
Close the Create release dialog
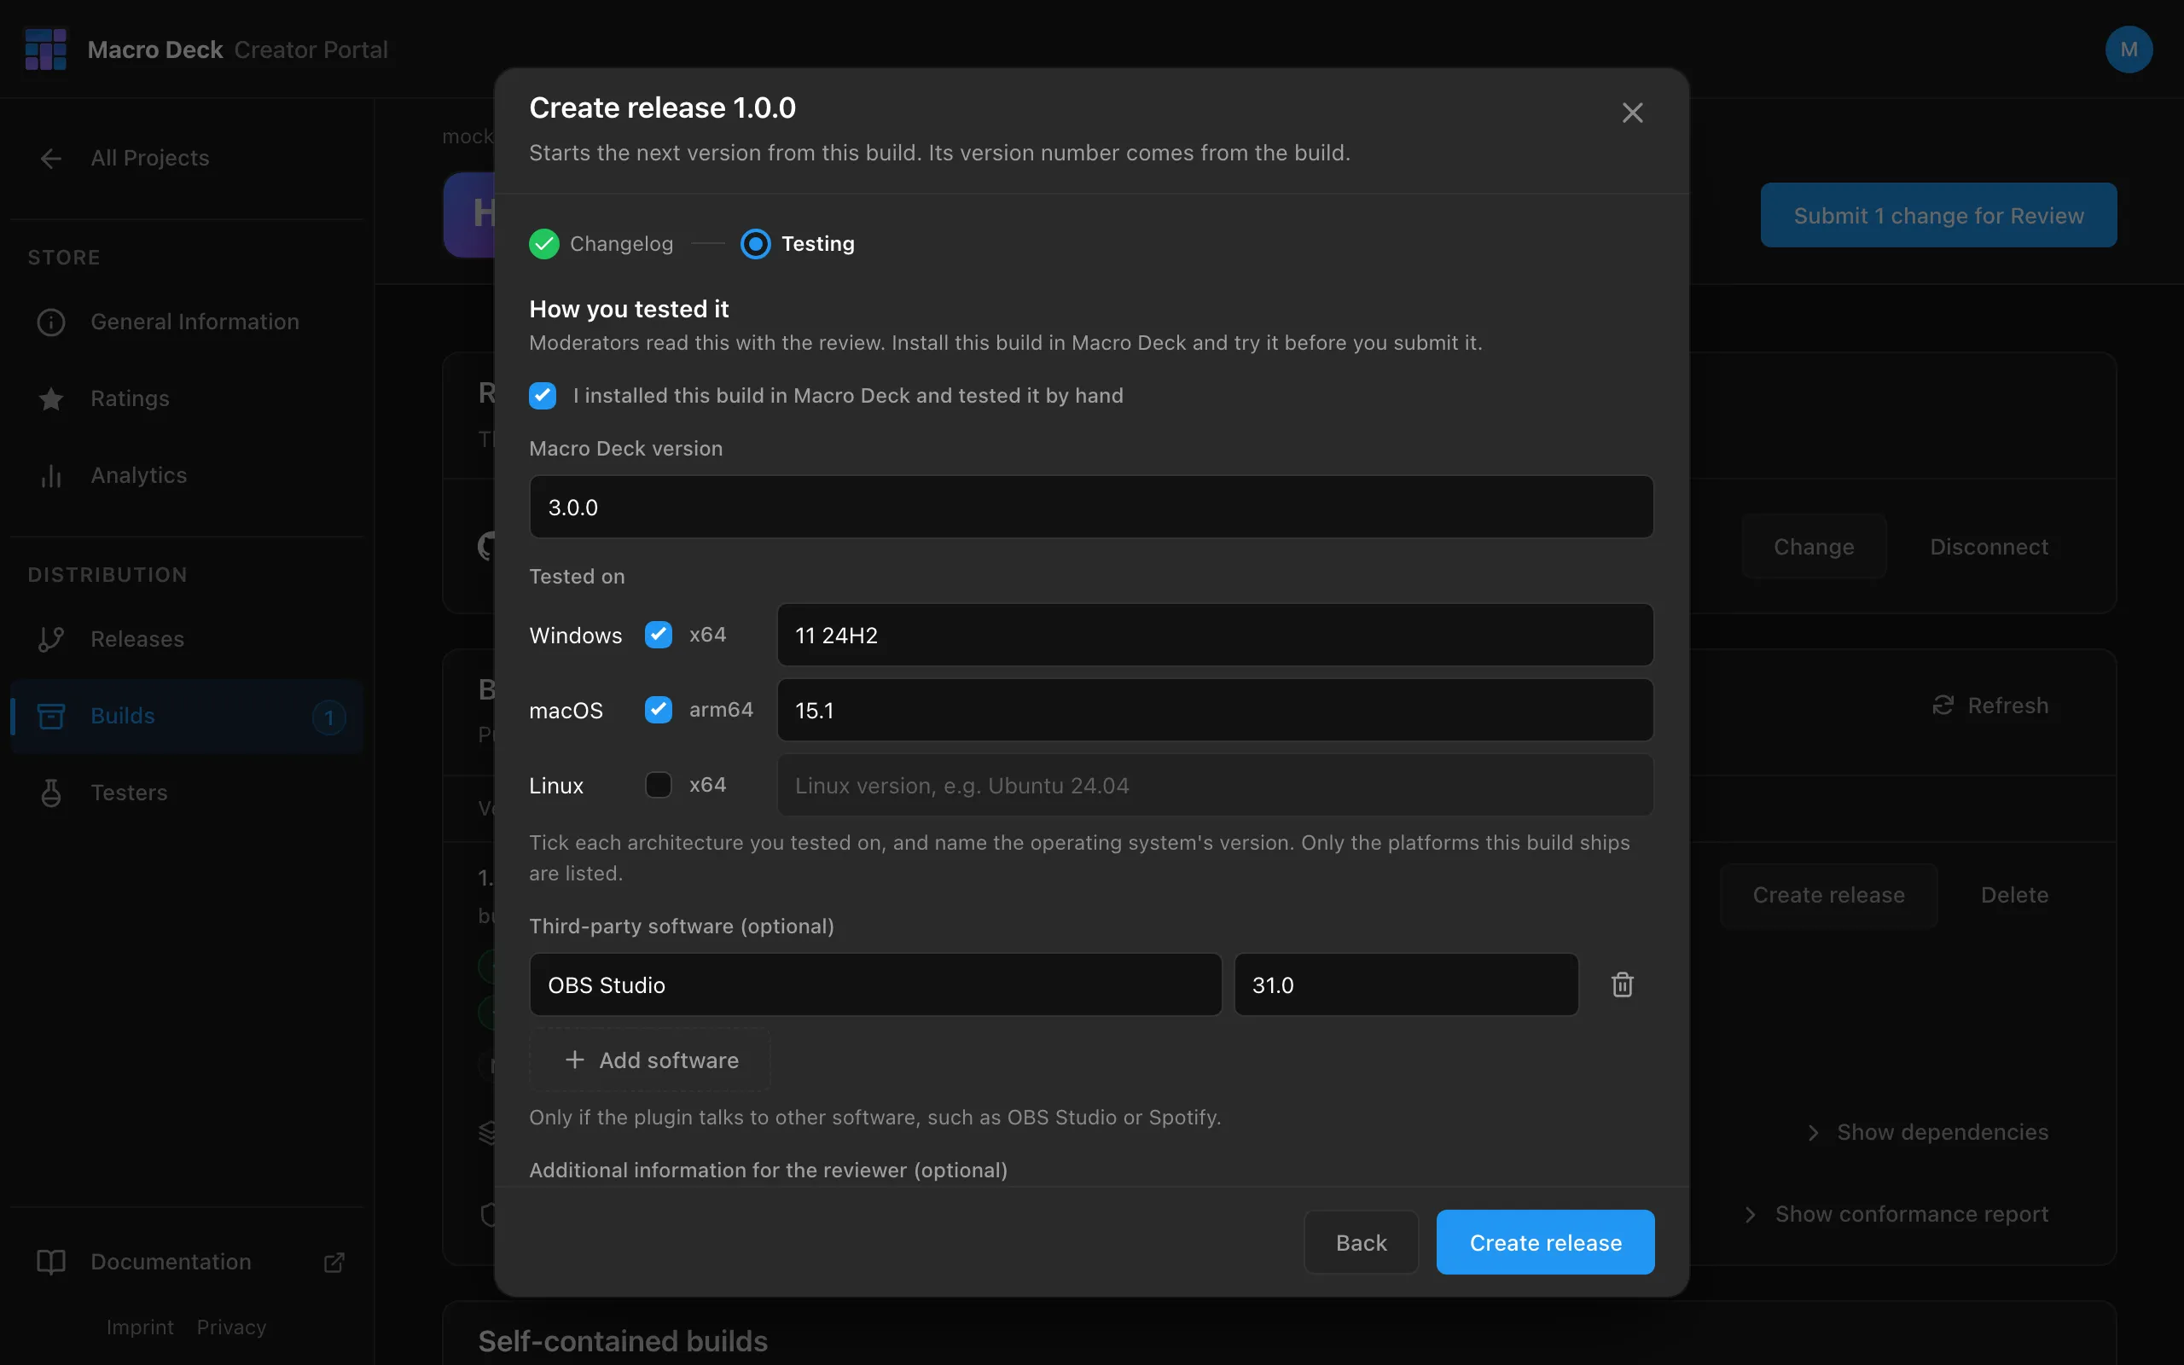point(1632,113)
